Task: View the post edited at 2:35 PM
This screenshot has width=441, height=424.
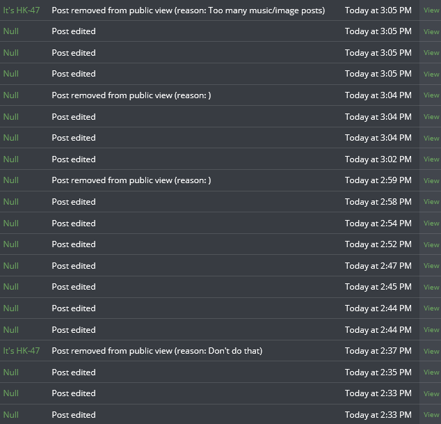Action: click(x=431, y=372)
